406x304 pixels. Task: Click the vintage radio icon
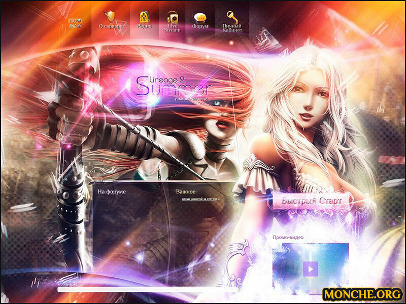coord(145,16)
